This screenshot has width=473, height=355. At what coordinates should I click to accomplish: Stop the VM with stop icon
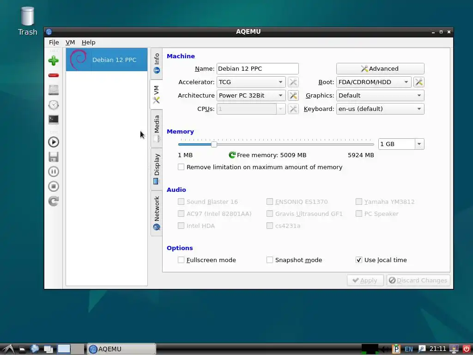(x=54, y=186)
